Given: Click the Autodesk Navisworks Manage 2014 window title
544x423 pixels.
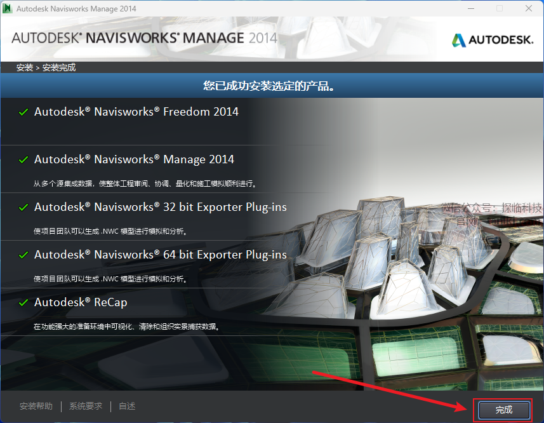Looking at the screenshot, I should 76,9.
